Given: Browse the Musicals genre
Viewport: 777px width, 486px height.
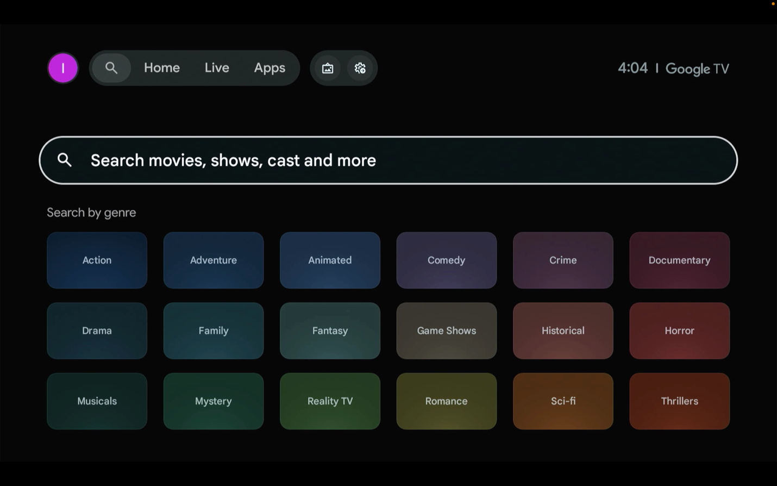Looking at the screenshot, I should pyautogui.click(x=97, y=401).
